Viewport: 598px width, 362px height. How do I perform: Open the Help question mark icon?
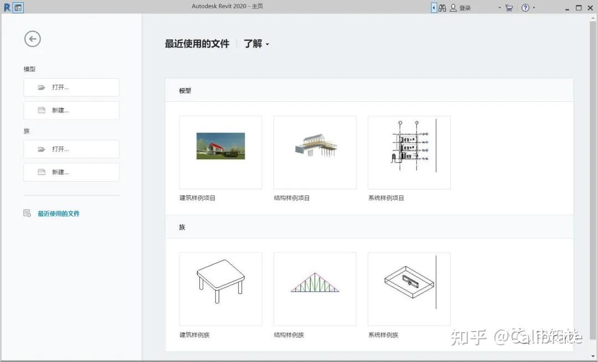525,8
